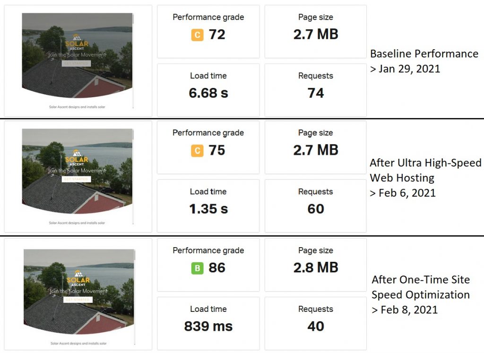Click the Solar Ascent logo in baseline thumbnail

pos(77,42)
